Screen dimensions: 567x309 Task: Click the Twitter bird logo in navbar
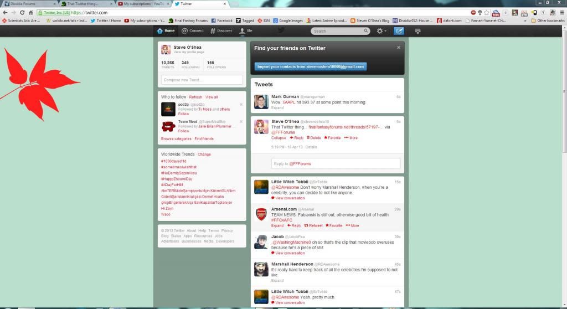point(281,30)
